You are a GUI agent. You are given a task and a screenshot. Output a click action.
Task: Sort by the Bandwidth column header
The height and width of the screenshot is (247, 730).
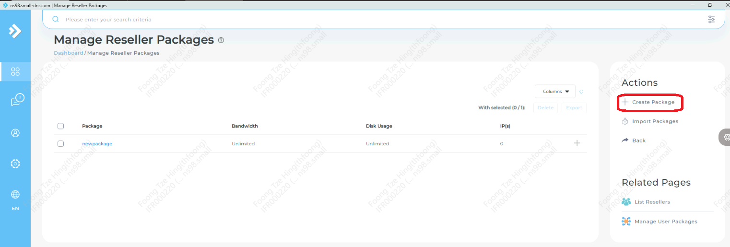pyautogui.click(x=245, y=126)
